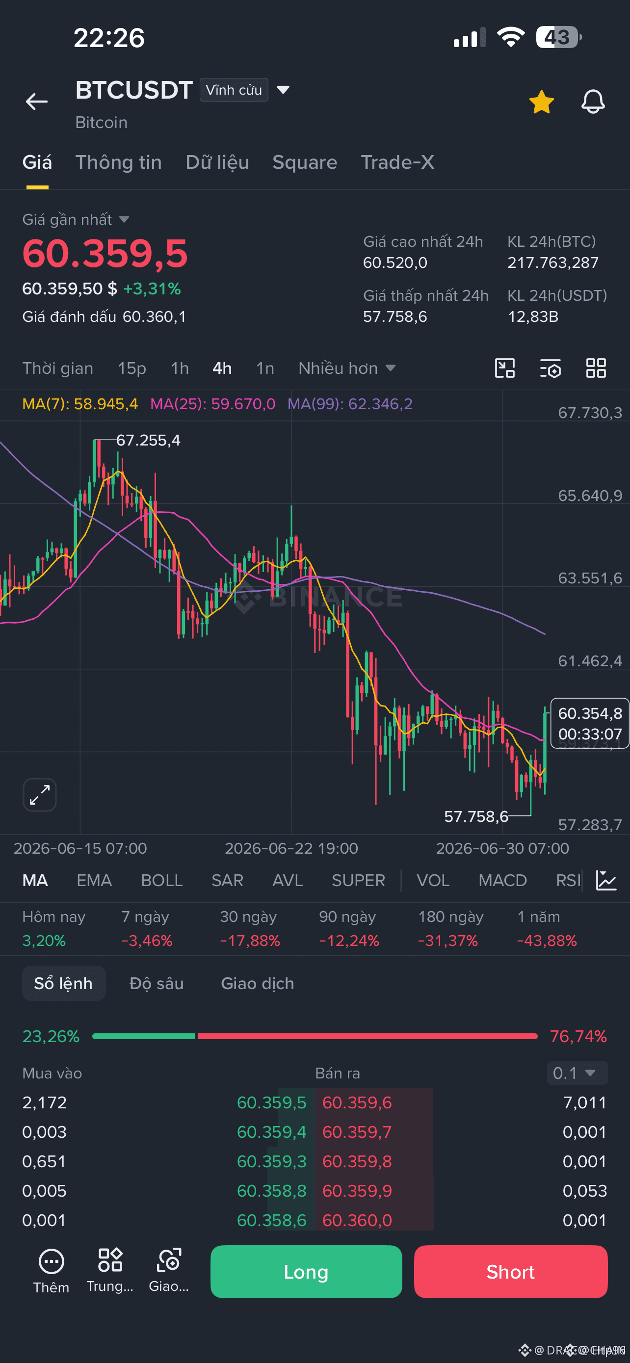630x1363 pixels.
Task: Enable the RSI indicator
Action: (x=569, y=880)
